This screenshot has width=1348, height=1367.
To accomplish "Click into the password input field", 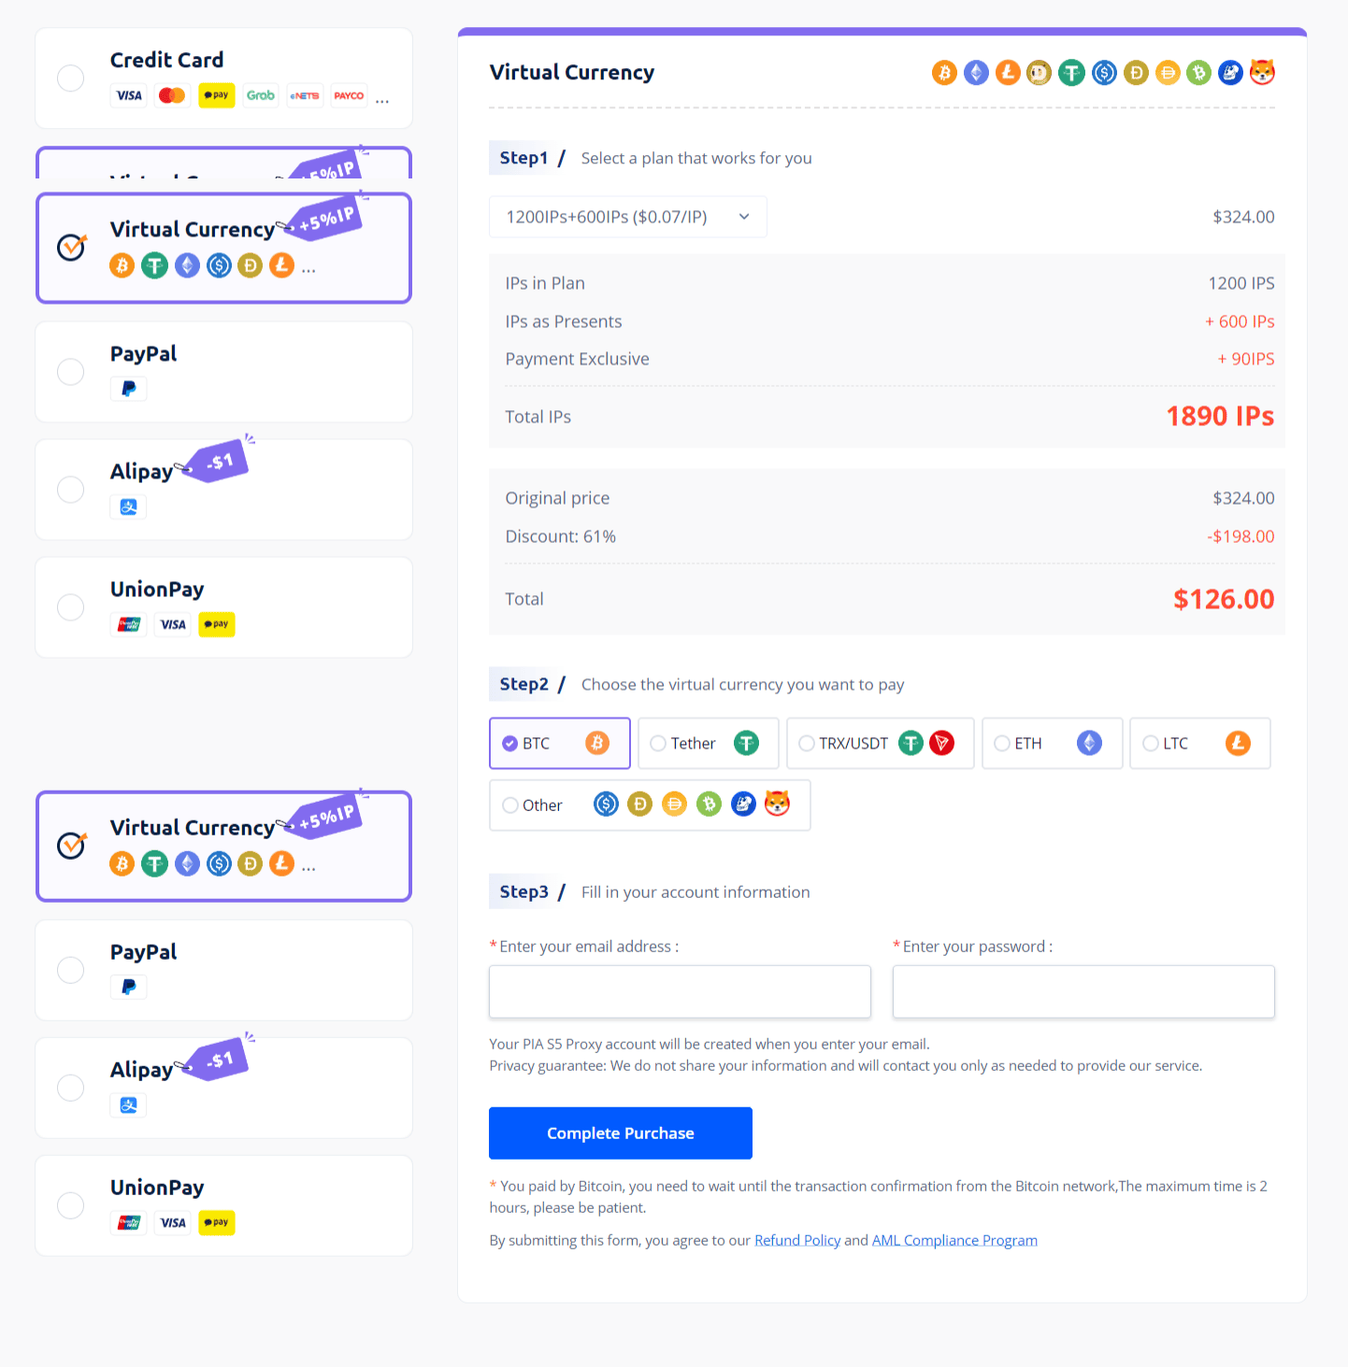I will point(1083,991).
